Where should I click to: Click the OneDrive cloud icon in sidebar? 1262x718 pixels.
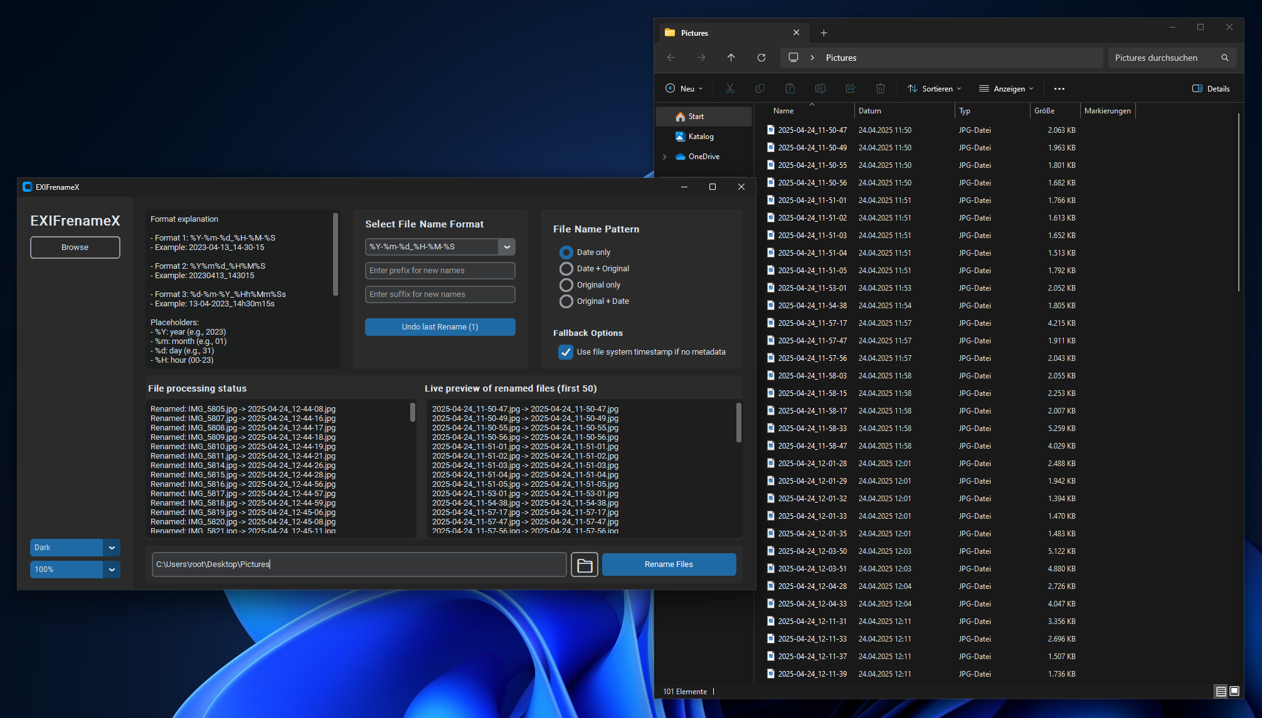click(x=681, y=157)
